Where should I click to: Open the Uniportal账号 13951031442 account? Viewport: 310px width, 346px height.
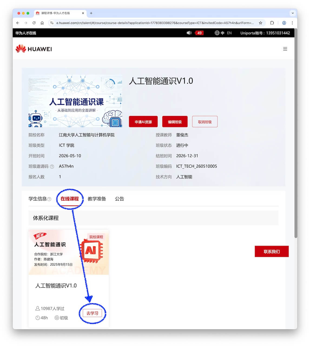pos(265,33)
